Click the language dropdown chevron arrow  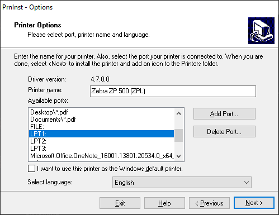[x=247, y=183]
